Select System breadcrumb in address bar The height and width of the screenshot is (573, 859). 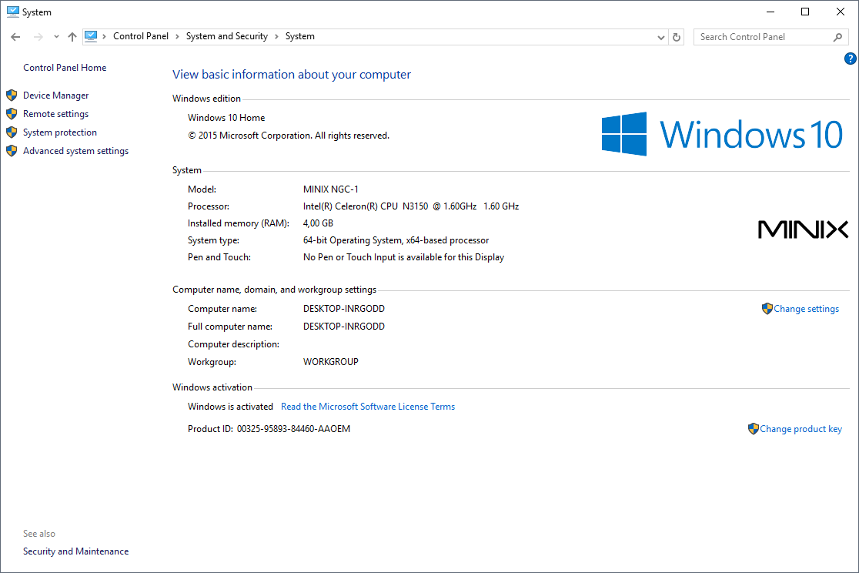tap(299, 36)
